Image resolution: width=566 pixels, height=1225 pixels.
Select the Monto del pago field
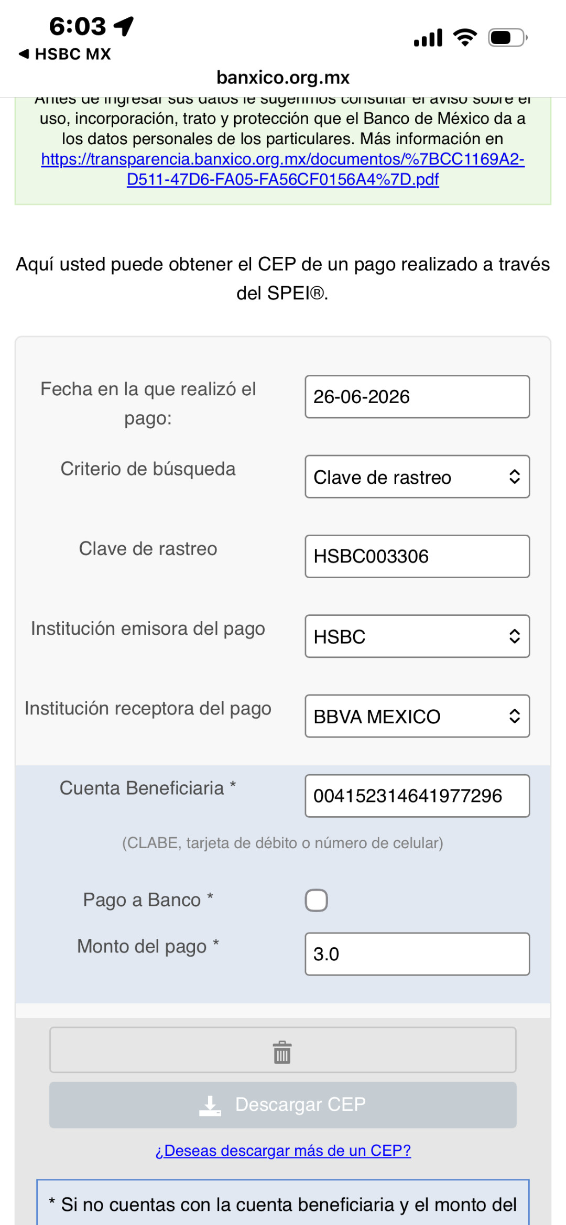(417, 954)
